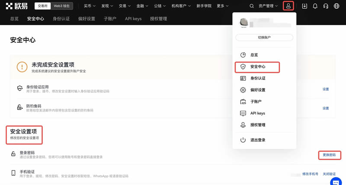The width and height of the screenshot is (346, 185).
Task: Select 安全中心 in the account menu
Action: point(258,67)
